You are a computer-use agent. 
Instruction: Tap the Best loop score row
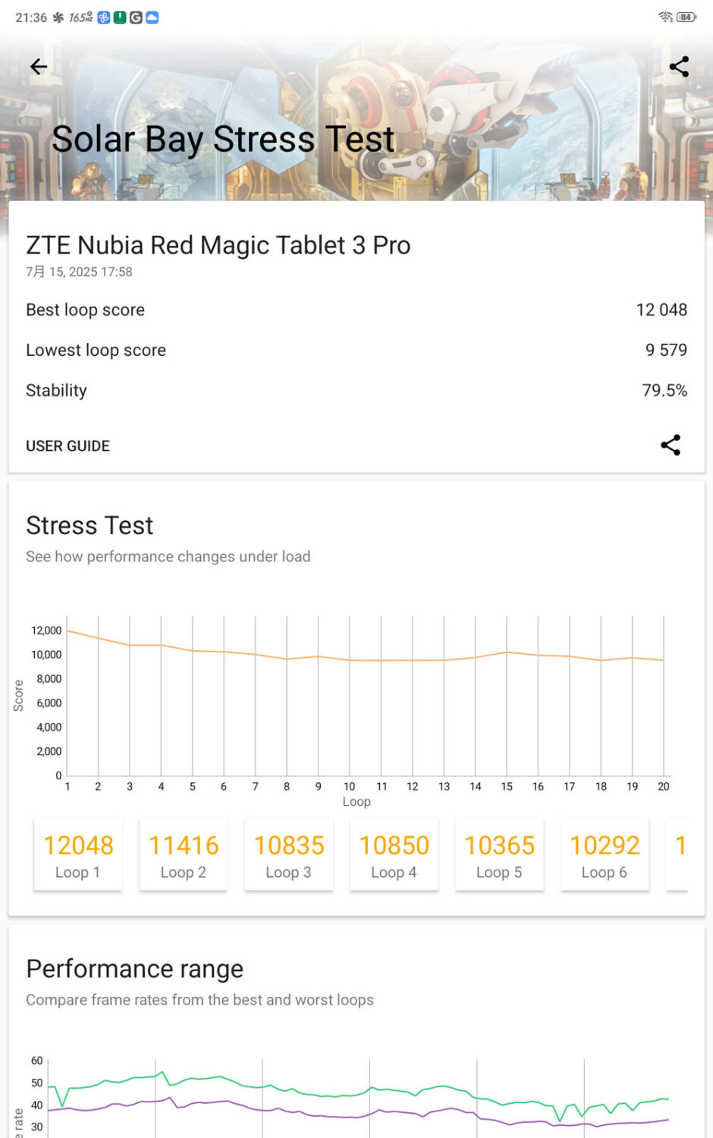(x=356, y=310)
